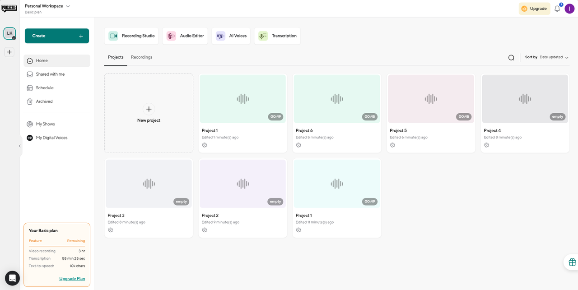Open Shared with me
578x290 pixels.
57,74
